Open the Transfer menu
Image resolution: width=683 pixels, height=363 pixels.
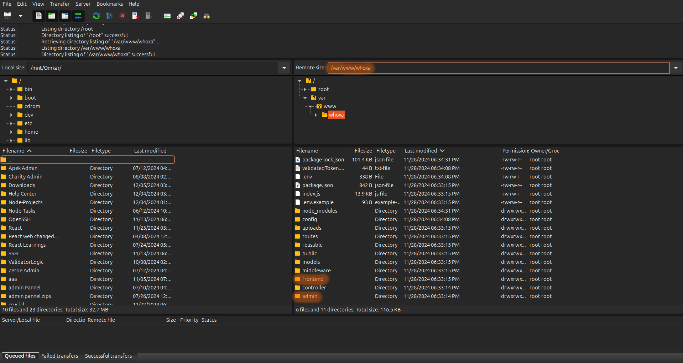coord(59,4)
